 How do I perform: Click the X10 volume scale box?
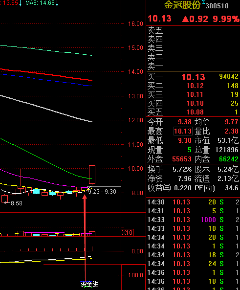[127, 232]
